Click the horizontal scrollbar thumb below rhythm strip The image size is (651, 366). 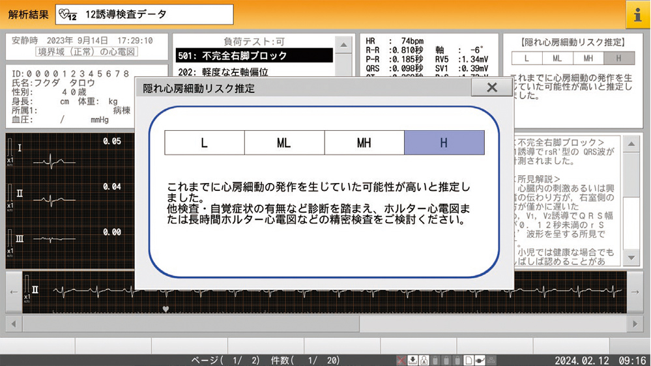(x=191, y=324)
